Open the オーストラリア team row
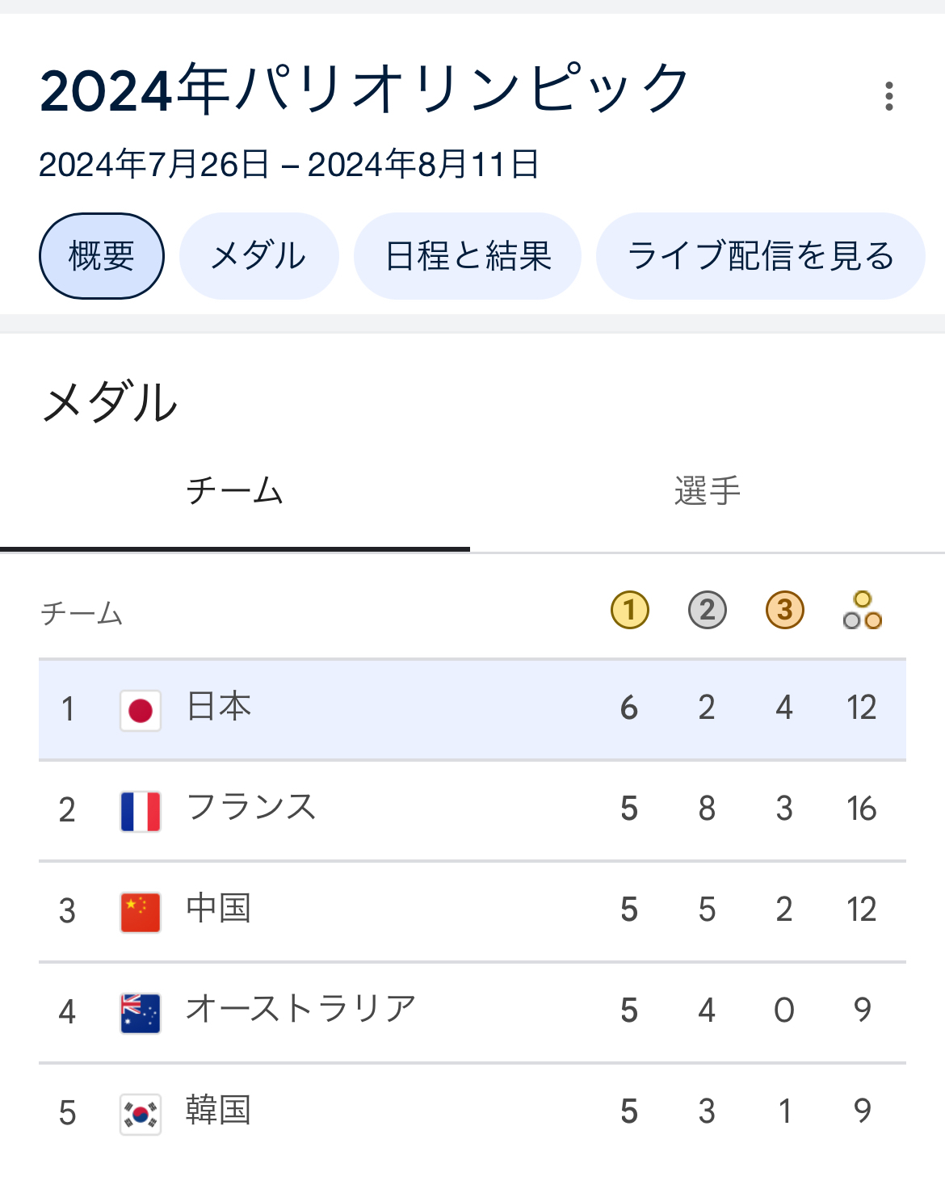945x1189 pixels. pos(472,1013)
